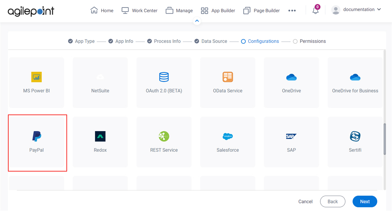Click the Cancel link
The image size is (392, 211).
click(x=305, y=202)
